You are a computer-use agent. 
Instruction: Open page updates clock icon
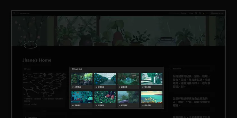coord(200,13)
